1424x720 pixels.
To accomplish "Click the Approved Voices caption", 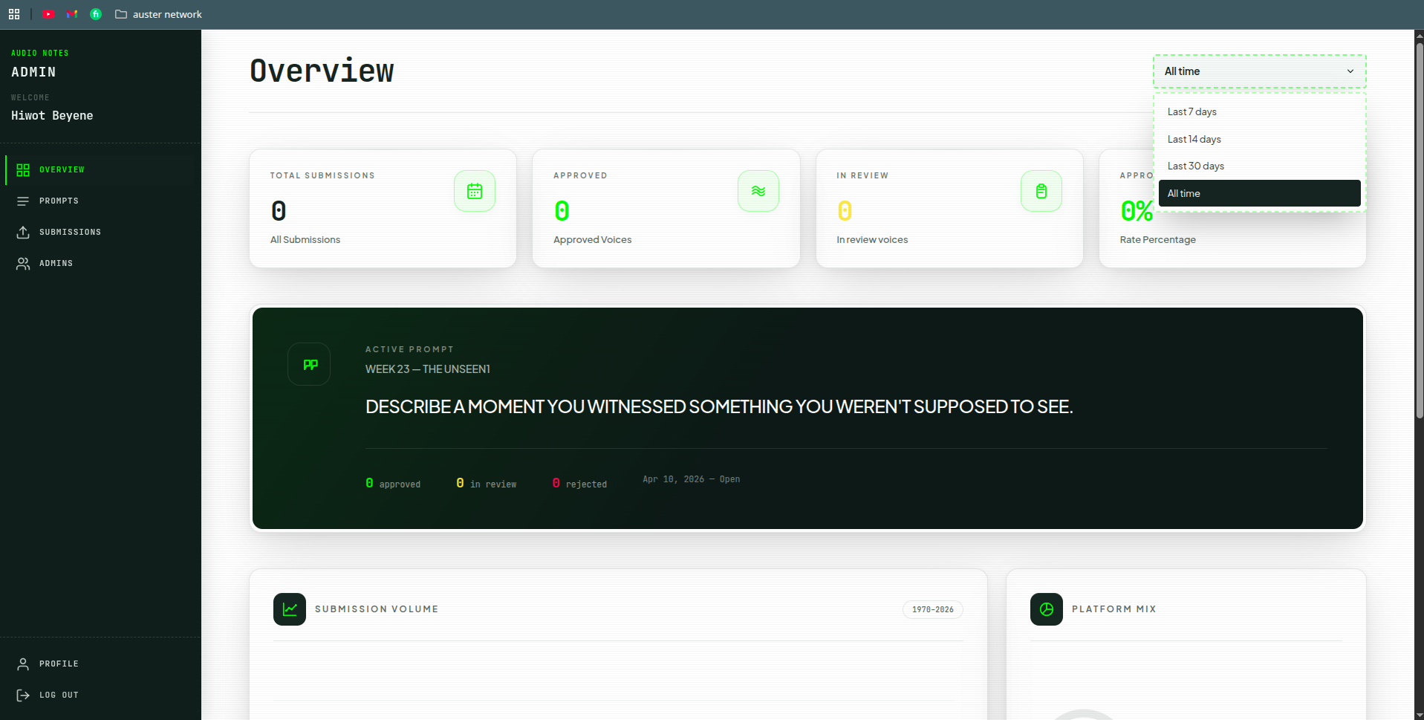I will pos(592,240).
